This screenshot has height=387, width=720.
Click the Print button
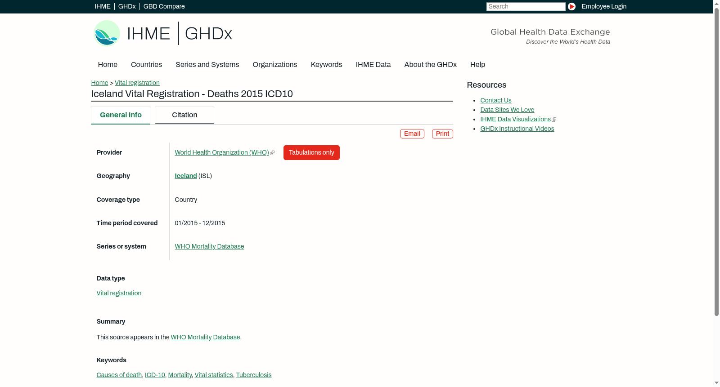(x=442, y=133)
